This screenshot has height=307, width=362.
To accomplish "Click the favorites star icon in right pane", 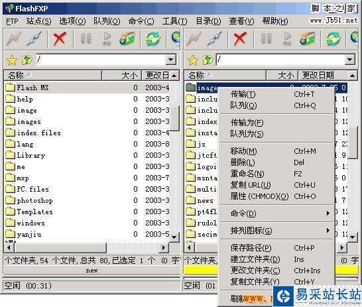I will (x=192, y=60).
